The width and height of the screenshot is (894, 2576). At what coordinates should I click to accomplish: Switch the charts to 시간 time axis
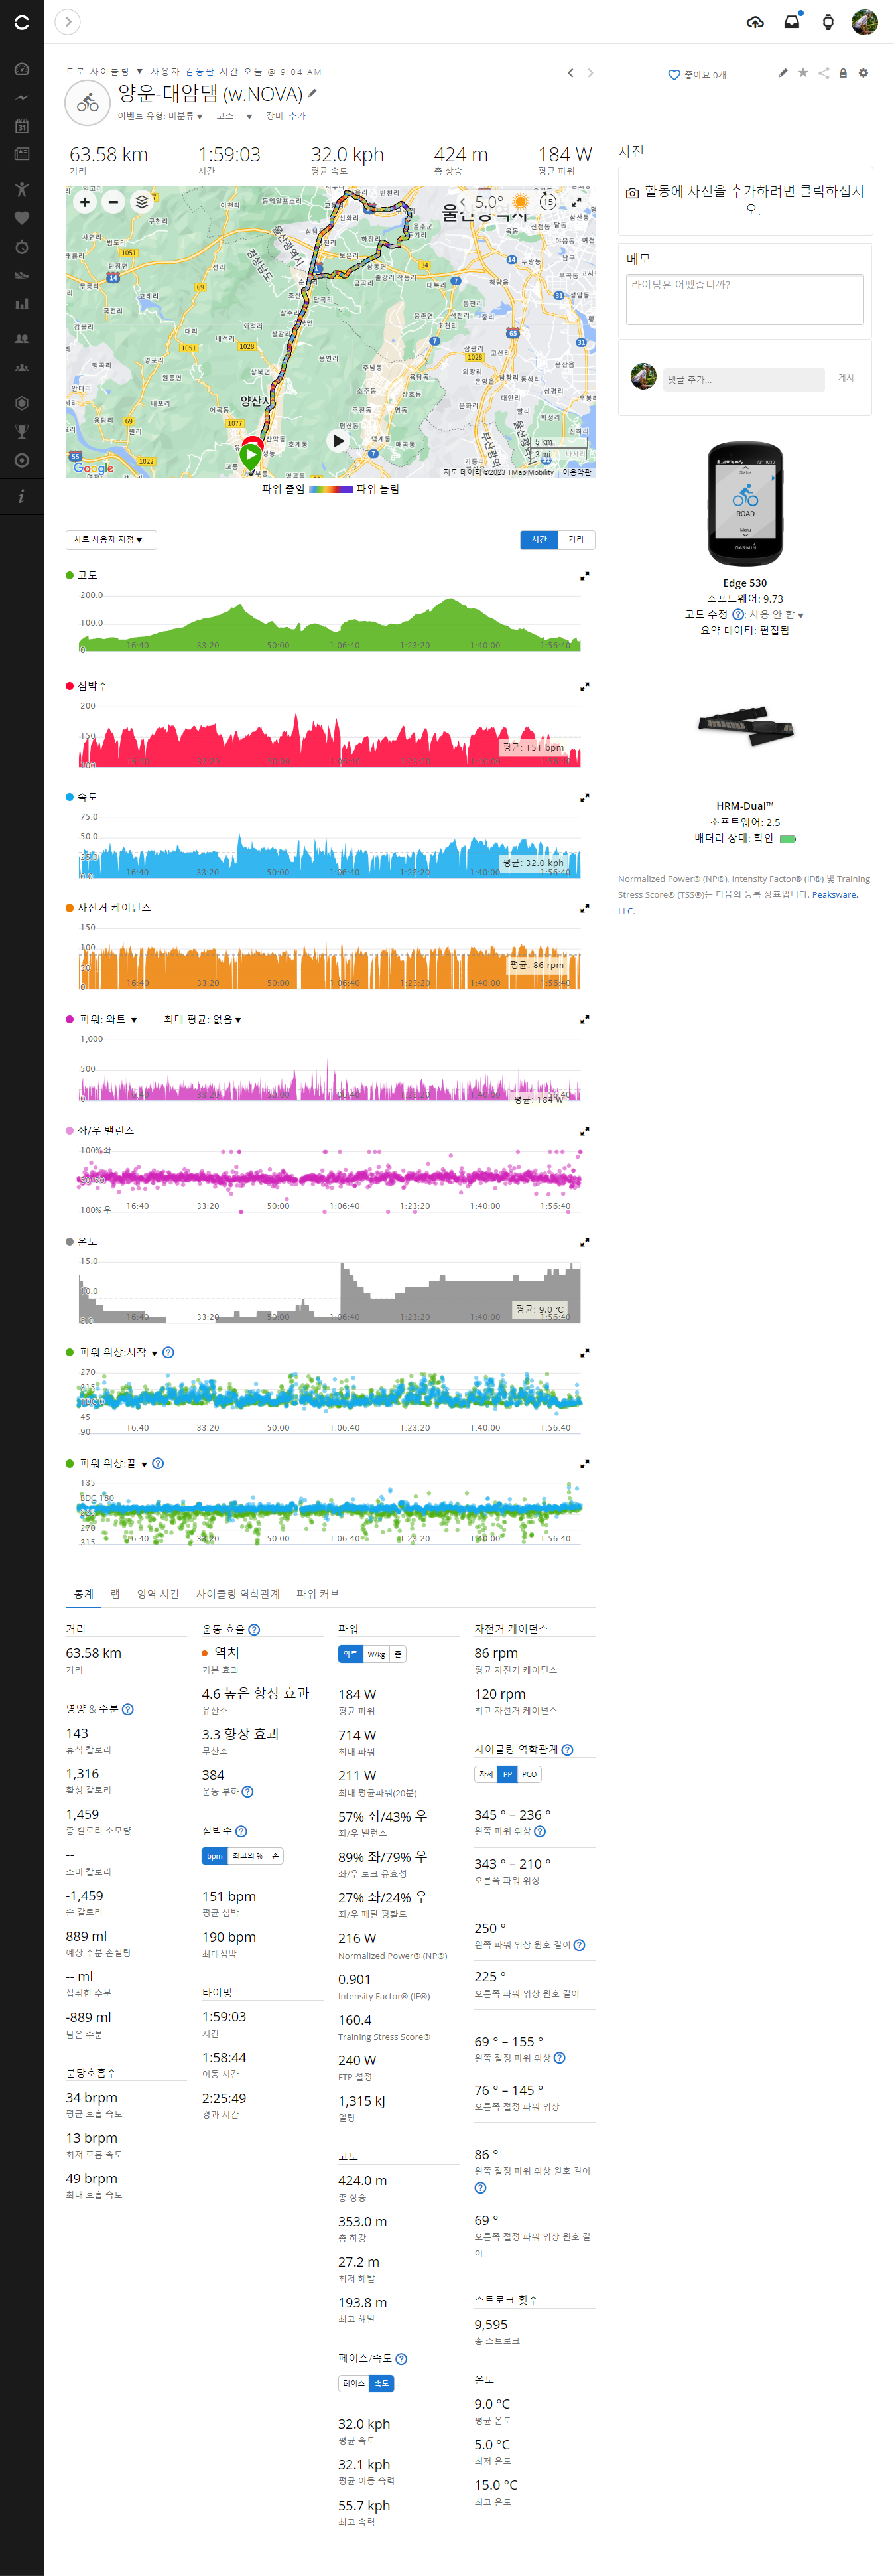coord(539,540)
